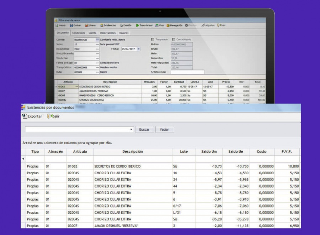Click the Saldo Ue value -5,965
Viewport: 320px width, 235px height.
pyautogui.click(x=243, y=179)
